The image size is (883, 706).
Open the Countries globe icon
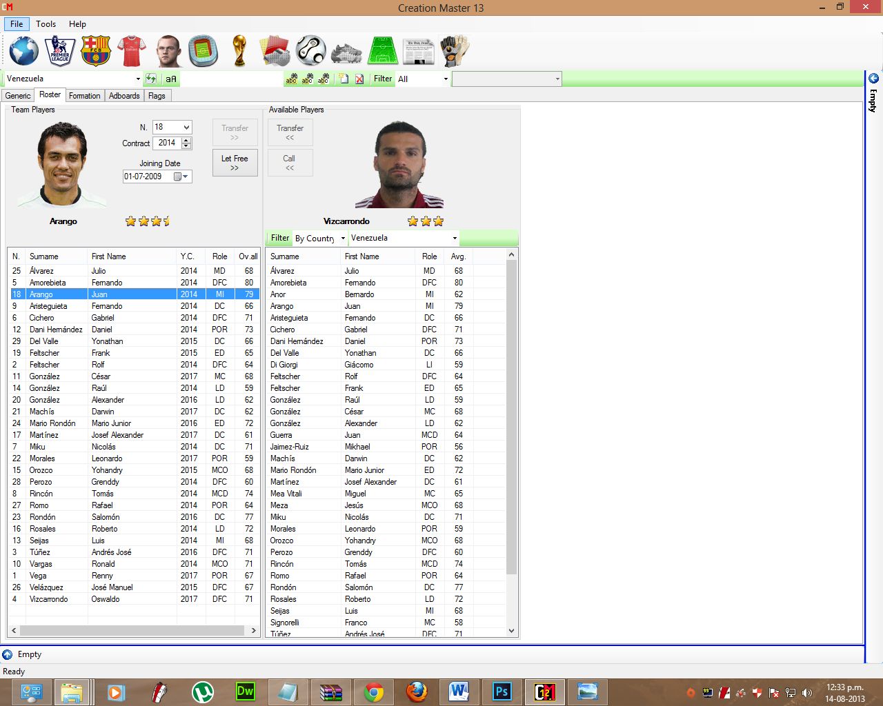point(23,51)
